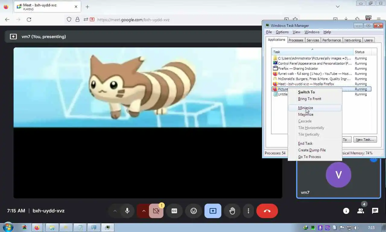386x232 pixels.
Task: Click the taskbar clock showing 7:15
Action: 371,228
